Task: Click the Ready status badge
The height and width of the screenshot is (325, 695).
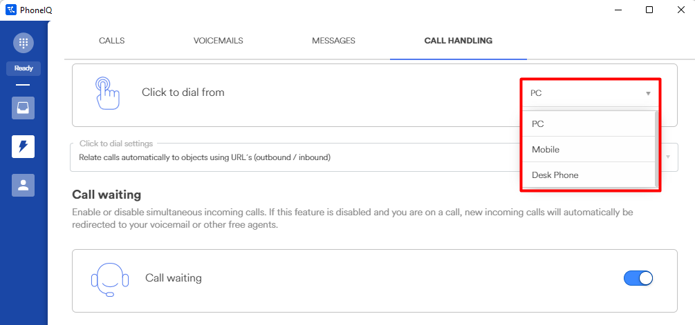Action: [x=24, y=68]
